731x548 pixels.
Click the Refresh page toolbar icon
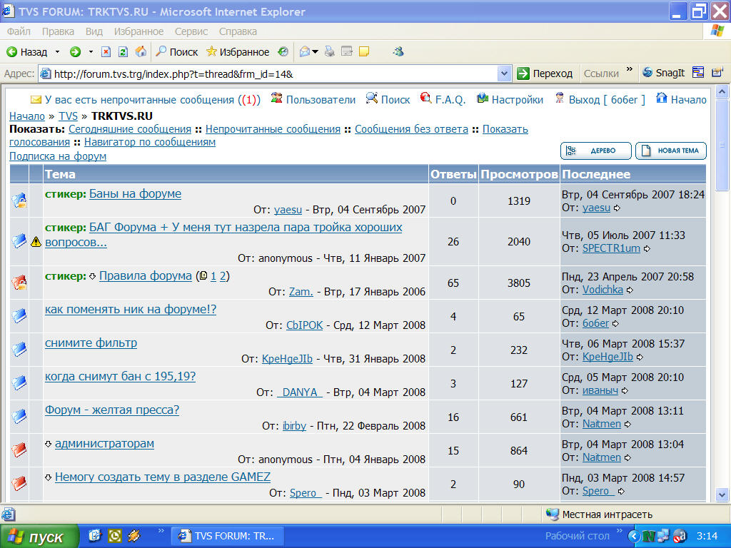123,52
